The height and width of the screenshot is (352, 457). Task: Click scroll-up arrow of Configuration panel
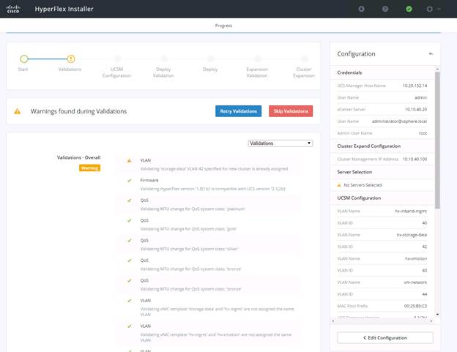tap(437, 69)
